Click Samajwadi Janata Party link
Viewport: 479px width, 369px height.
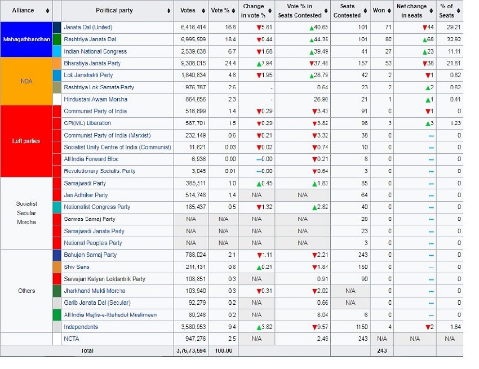(94, 231)
